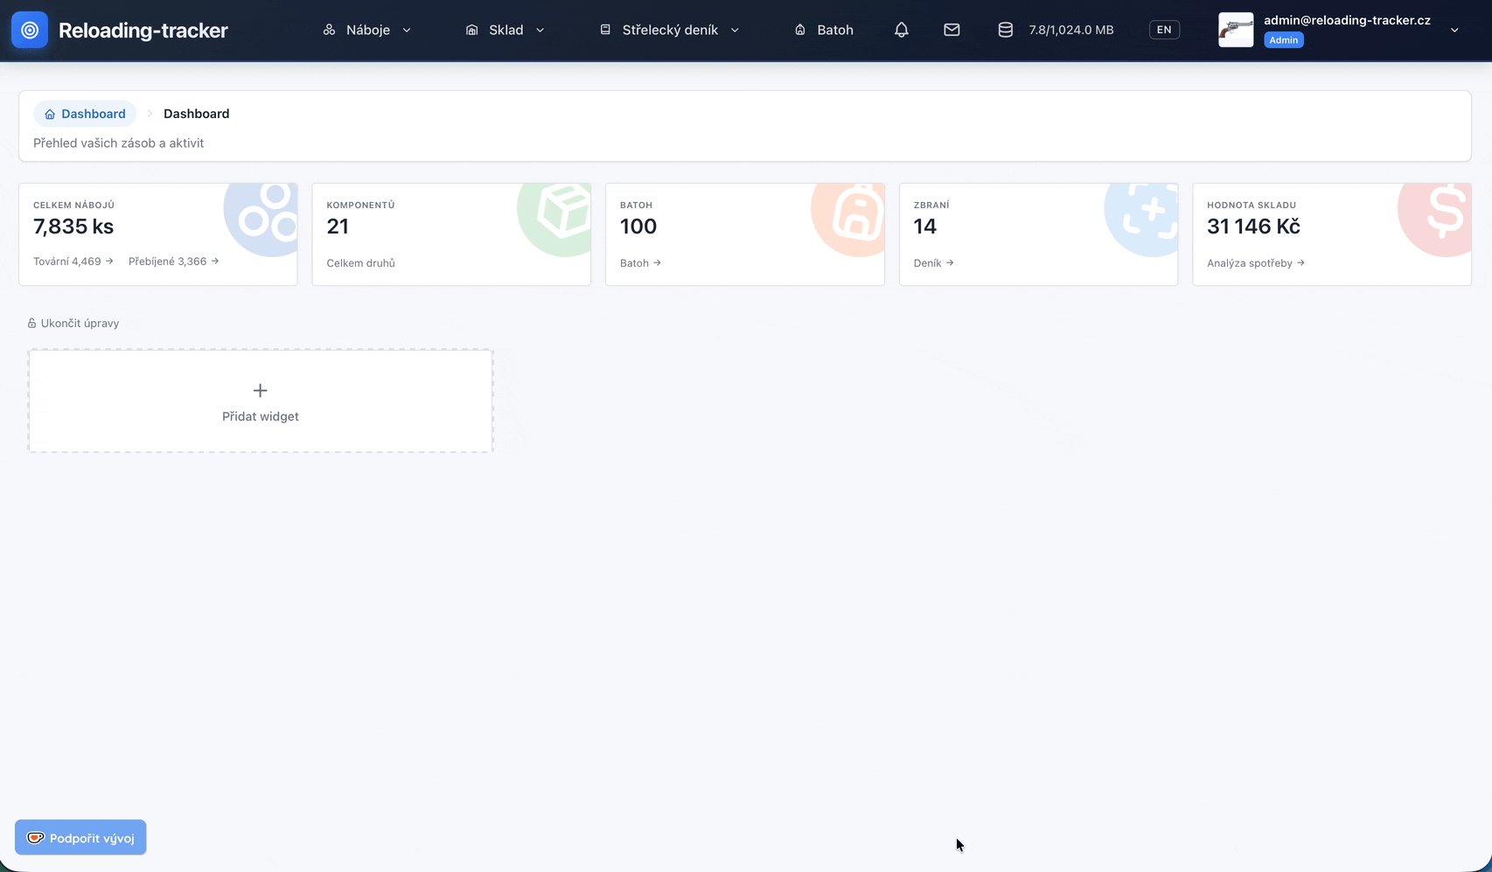The width and height of the screenshot is (1492, 872).
Task: Open the notifications bell icon
Action: point(902,30)
